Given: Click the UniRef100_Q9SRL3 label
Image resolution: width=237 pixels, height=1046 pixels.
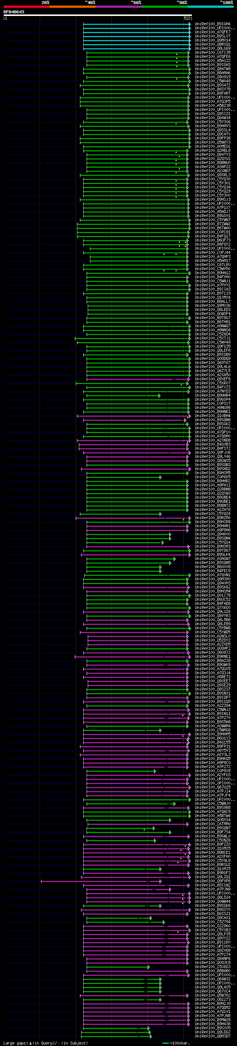Looking at the screenshot, I should (212, 176).
